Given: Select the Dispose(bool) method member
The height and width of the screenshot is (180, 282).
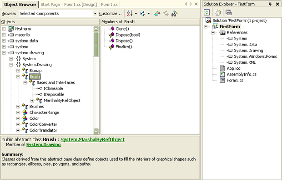Looking at the screenshot, I should coord(128,35).
